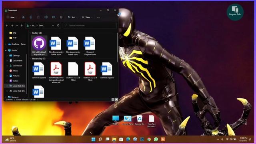
Task: Open the New item dropdown
Action: [12, 17]
